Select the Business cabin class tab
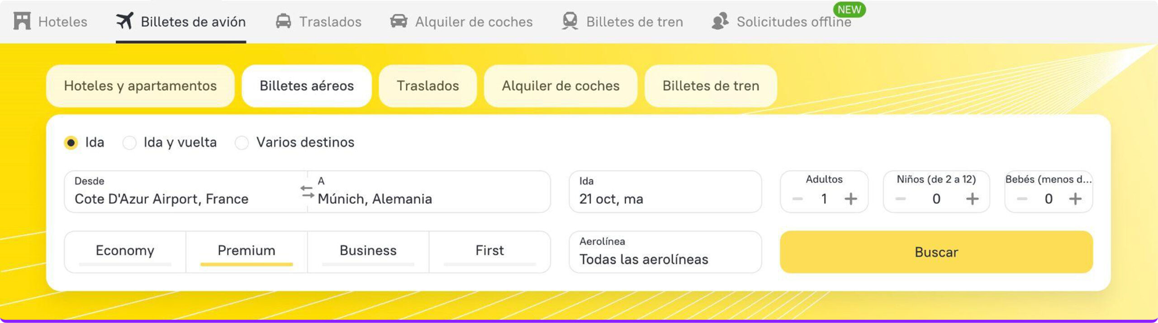Screen dimensions: 1158x323 coord(368,251)
